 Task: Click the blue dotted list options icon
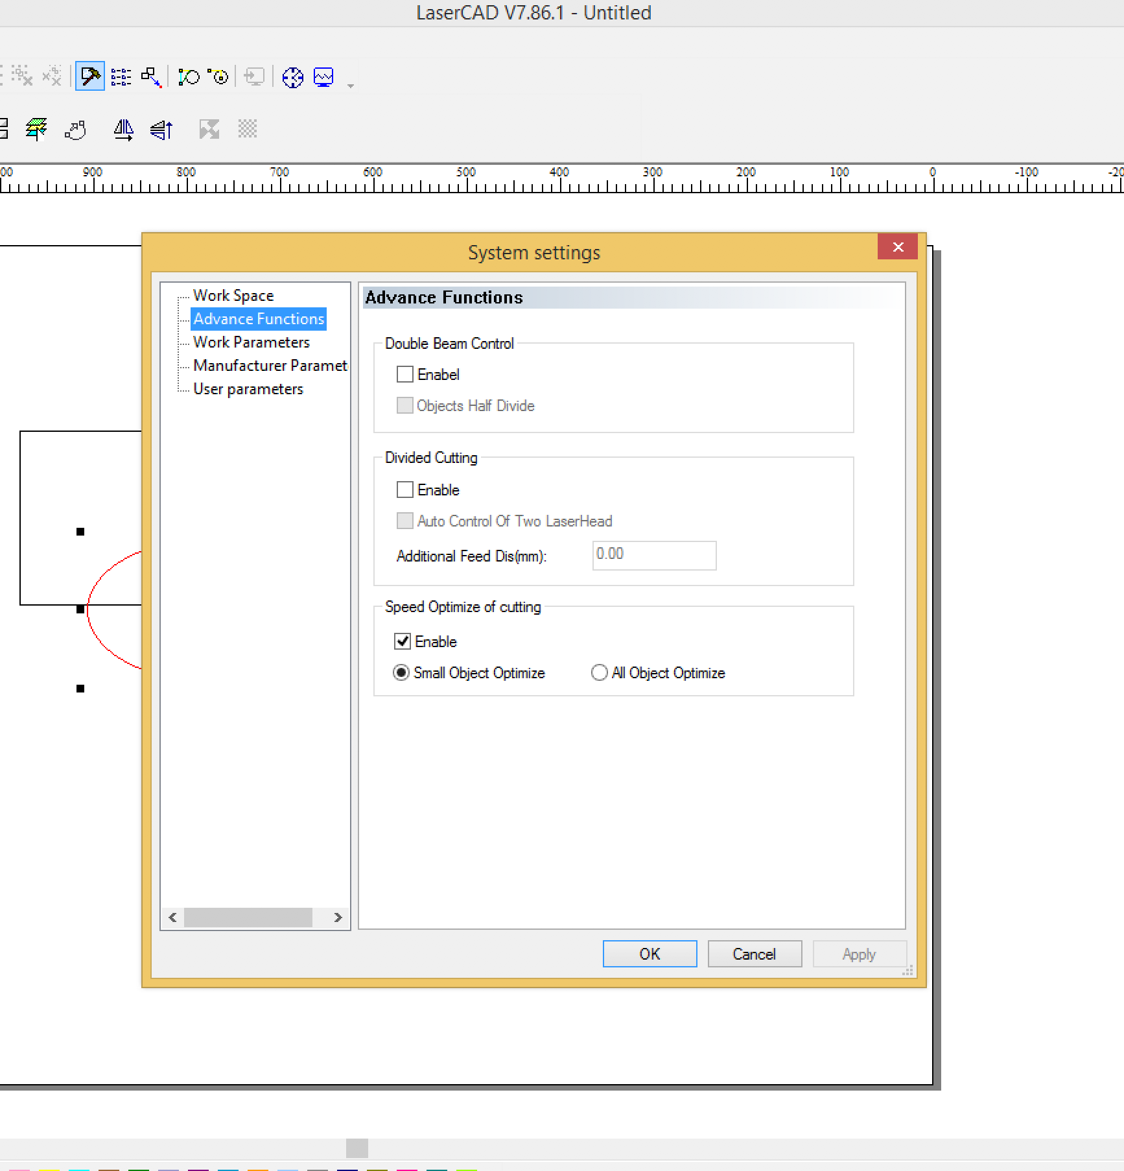pyautogui.click(x=121, y=77)
